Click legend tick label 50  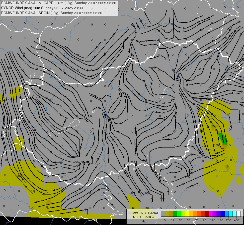188,220
